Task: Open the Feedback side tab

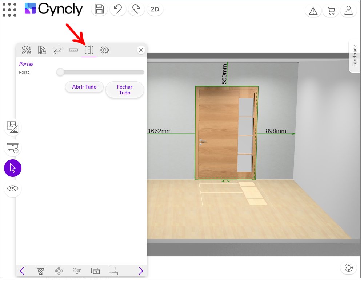Action: [355, 56]
